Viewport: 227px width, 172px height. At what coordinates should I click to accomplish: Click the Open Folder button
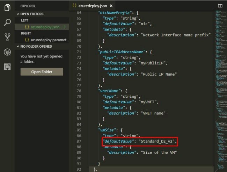point(42,72)
